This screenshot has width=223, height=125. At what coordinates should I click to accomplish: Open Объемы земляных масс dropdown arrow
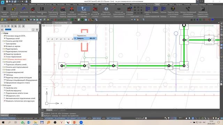coord(89,14)
